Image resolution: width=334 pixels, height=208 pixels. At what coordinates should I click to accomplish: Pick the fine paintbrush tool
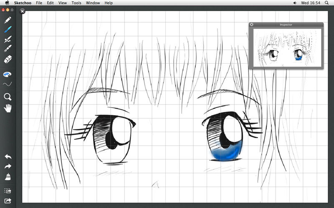[x=8, y=49]
